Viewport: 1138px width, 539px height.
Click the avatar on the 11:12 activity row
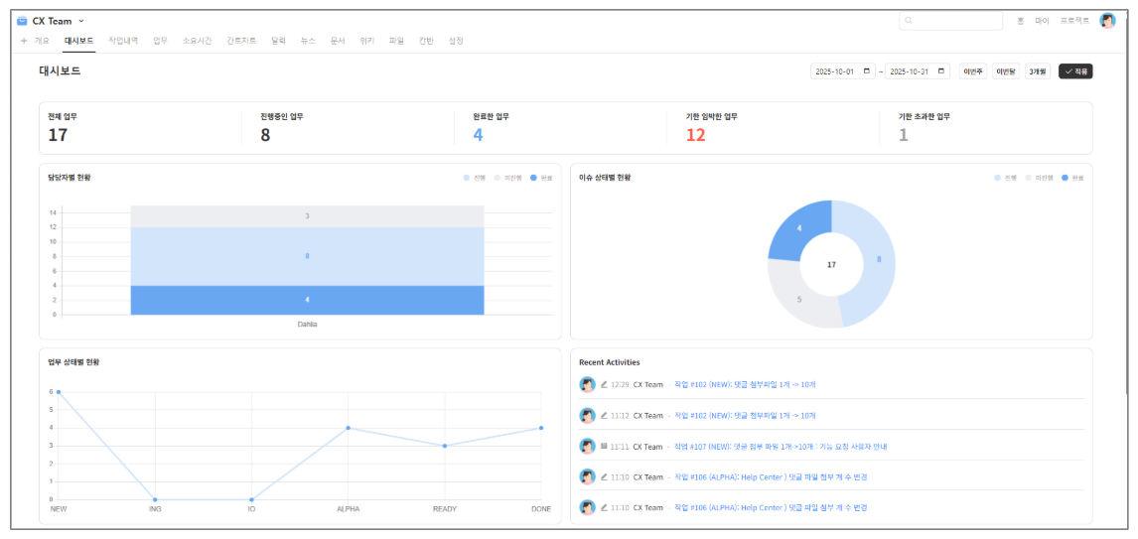(x=587, y=416)
